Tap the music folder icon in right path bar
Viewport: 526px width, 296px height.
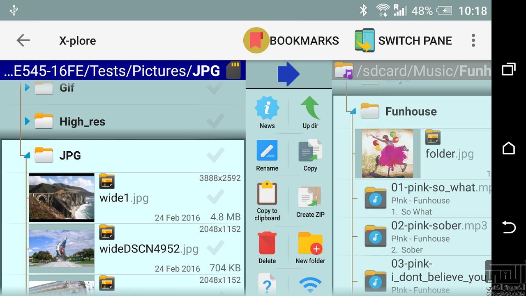point(344,70)
